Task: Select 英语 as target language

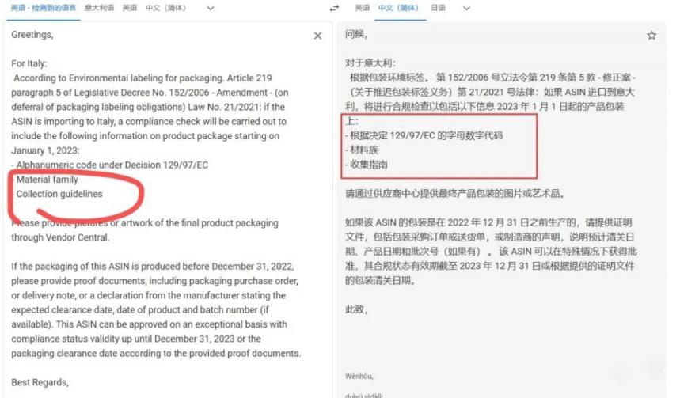Action: tap(362, 8)
